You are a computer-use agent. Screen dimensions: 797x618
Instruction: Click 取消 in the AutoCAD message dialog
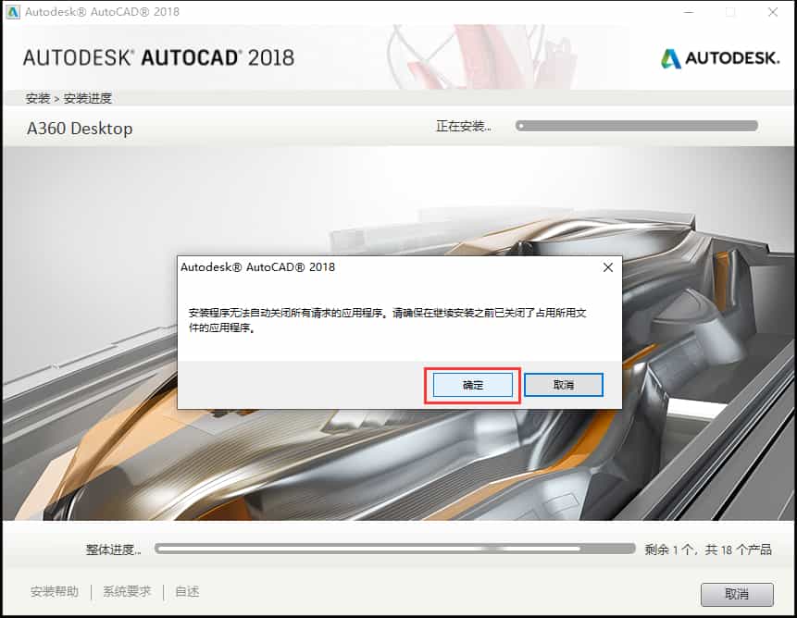564,385
